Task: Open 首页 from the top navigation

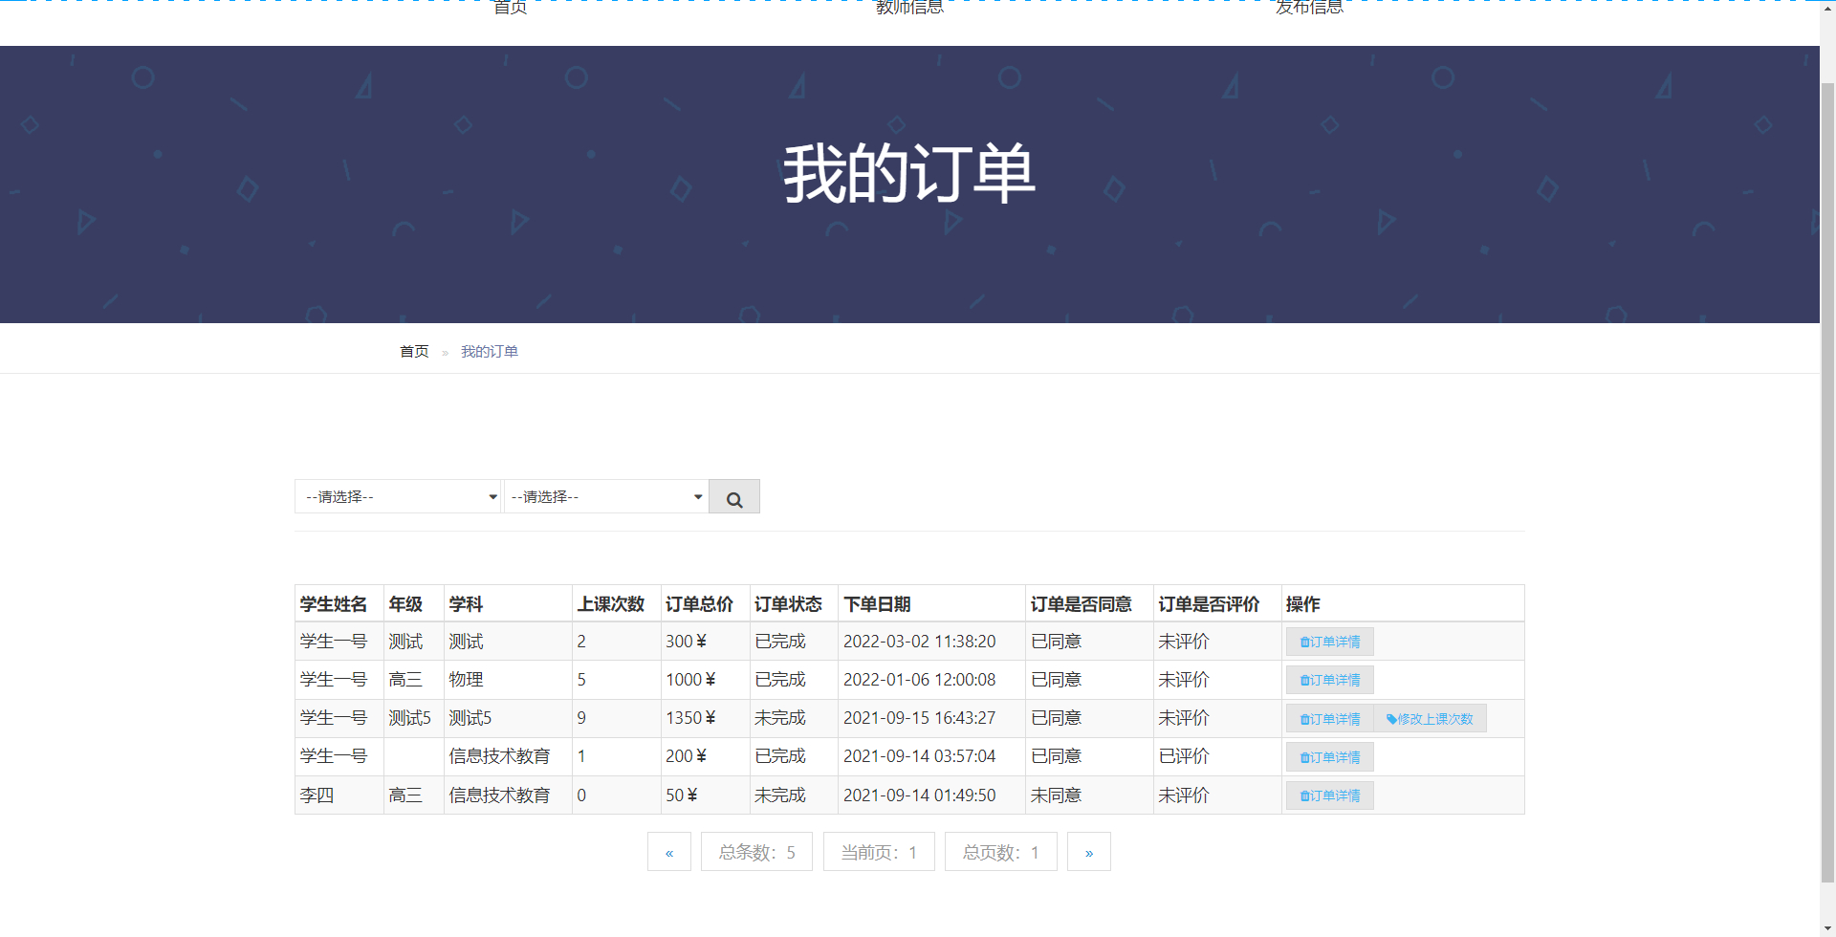Action: (x=508, y=8)
